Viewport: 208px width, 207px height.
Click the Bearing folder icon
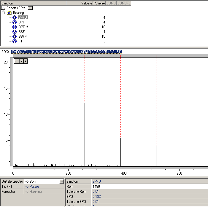click(x=9, y=13)
